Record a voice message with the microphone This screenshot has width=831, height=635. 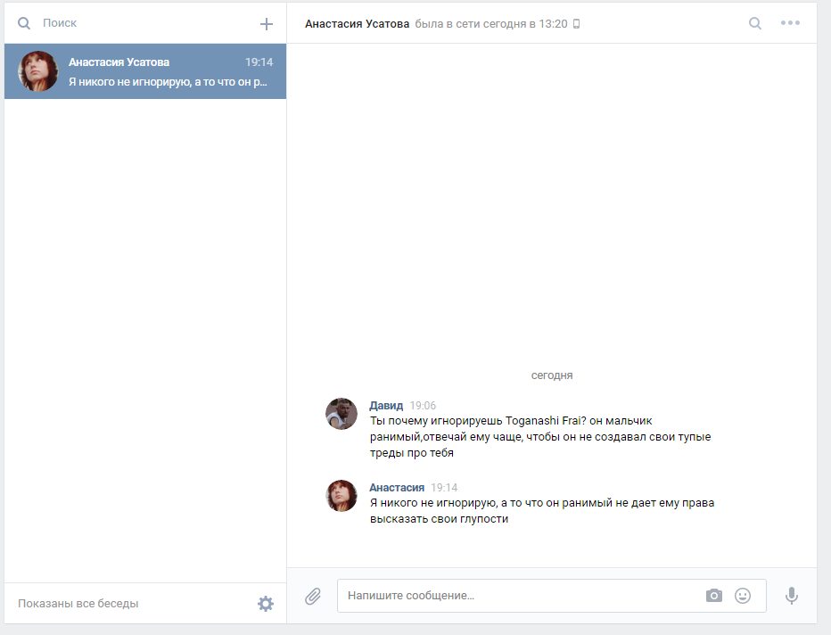click(791, 596)
